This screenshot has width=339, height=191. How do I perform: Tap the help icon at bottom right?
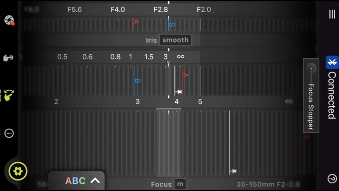332,178
